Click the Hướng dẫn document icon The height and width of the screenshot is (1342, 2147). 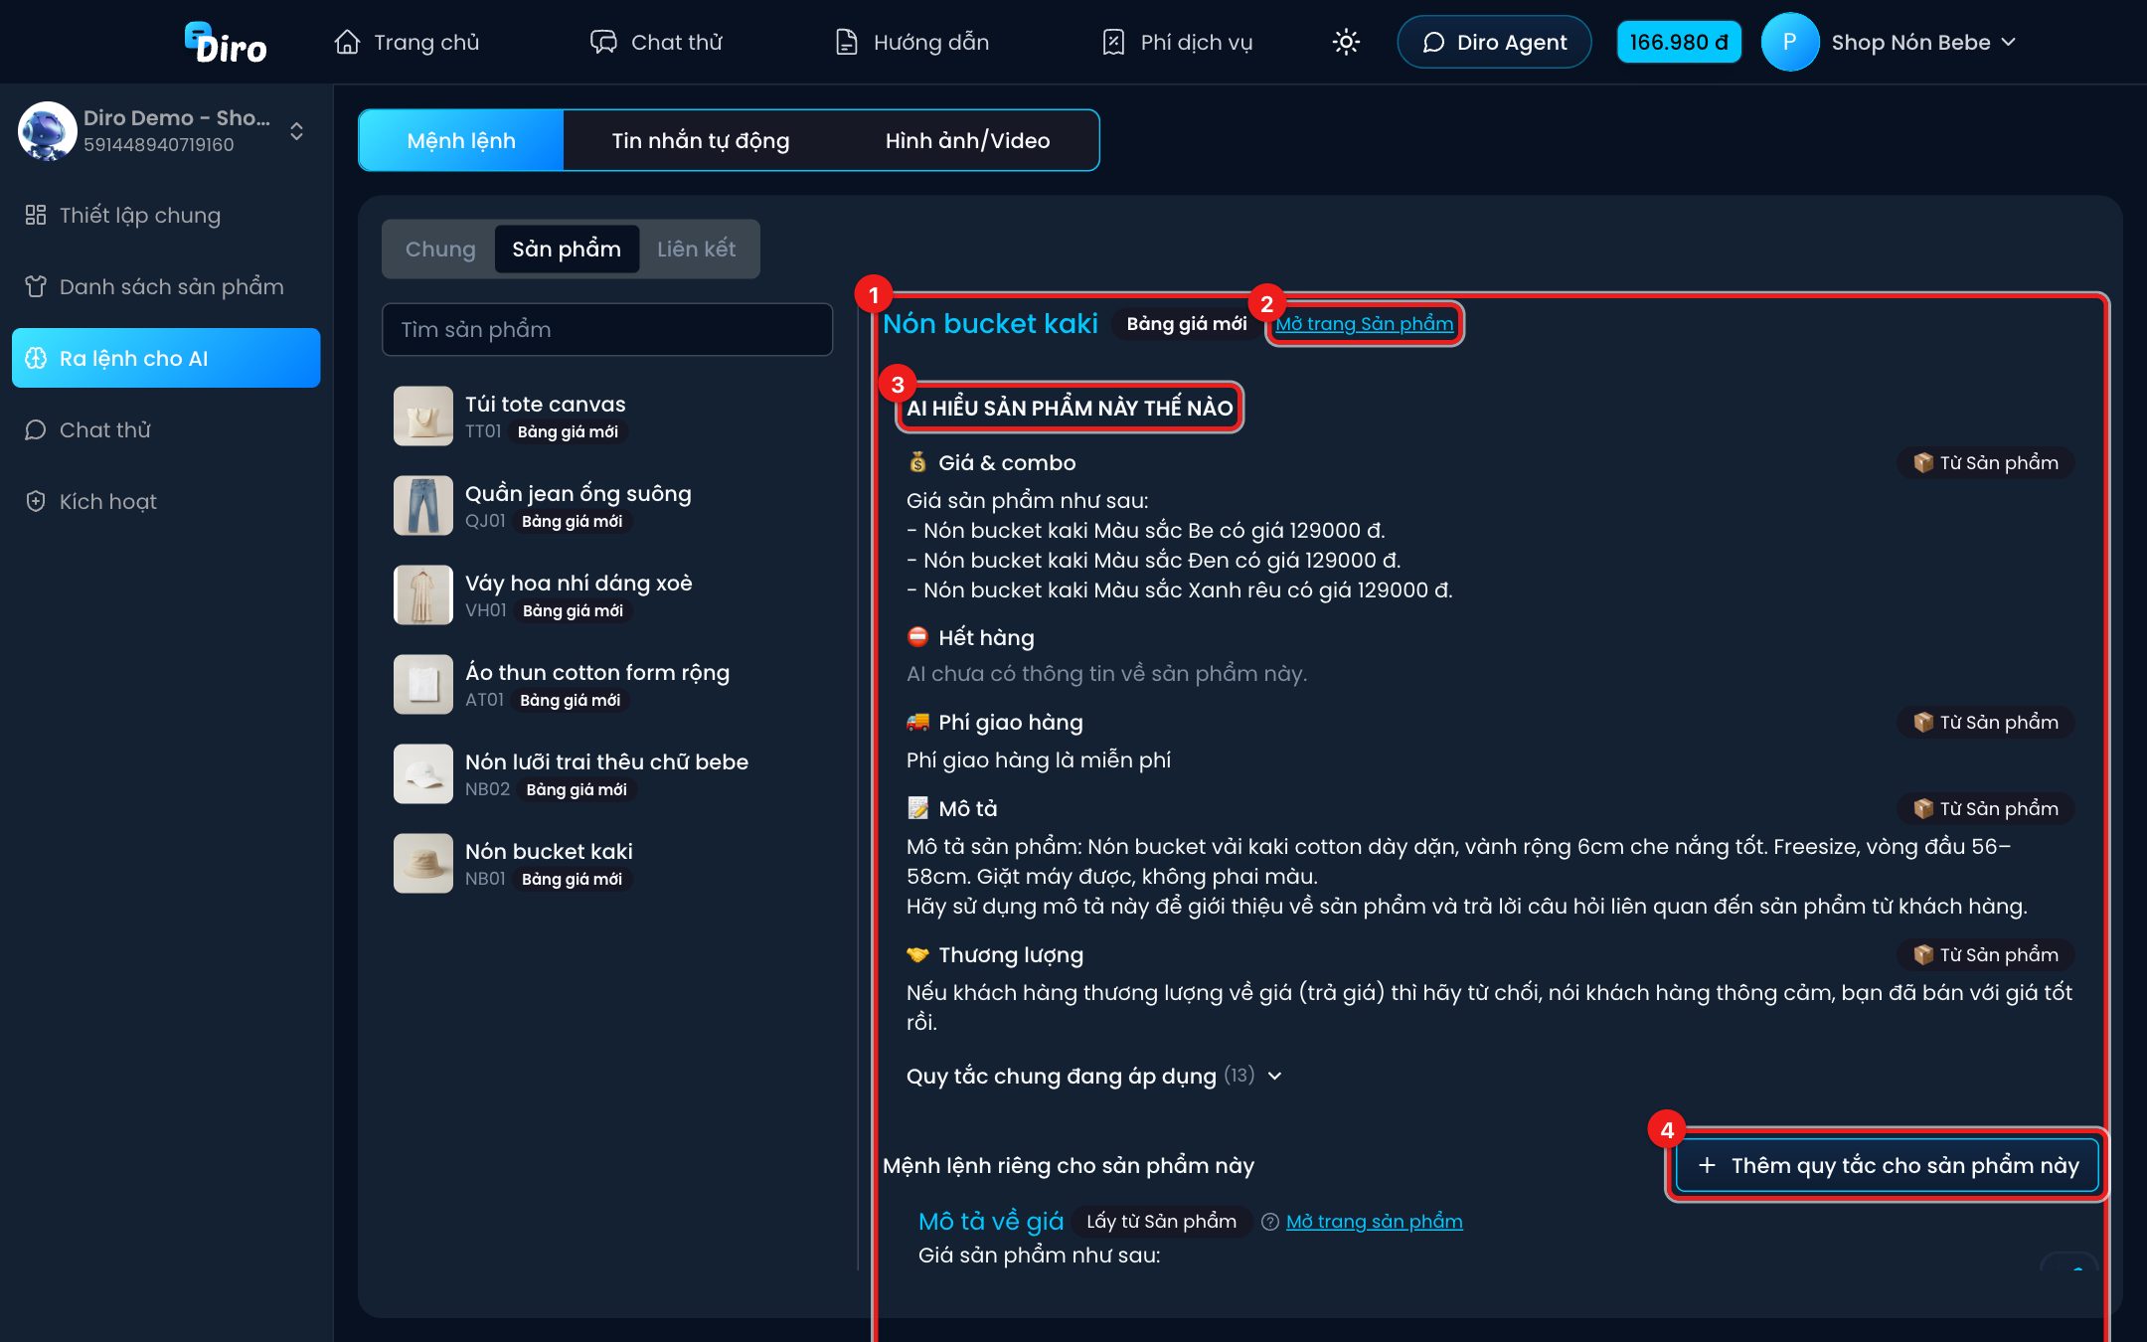(846, 42)
